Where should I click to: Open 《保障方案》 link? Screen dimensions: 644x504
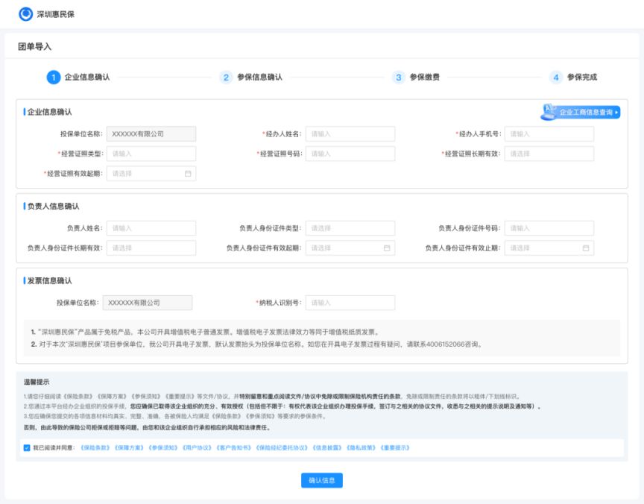click(129, 448)
